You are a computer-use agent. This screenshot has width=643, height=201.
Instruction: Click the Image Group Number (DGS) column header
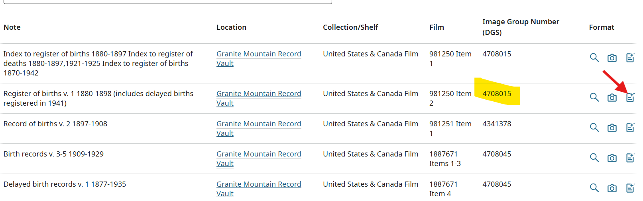[521, 27]
